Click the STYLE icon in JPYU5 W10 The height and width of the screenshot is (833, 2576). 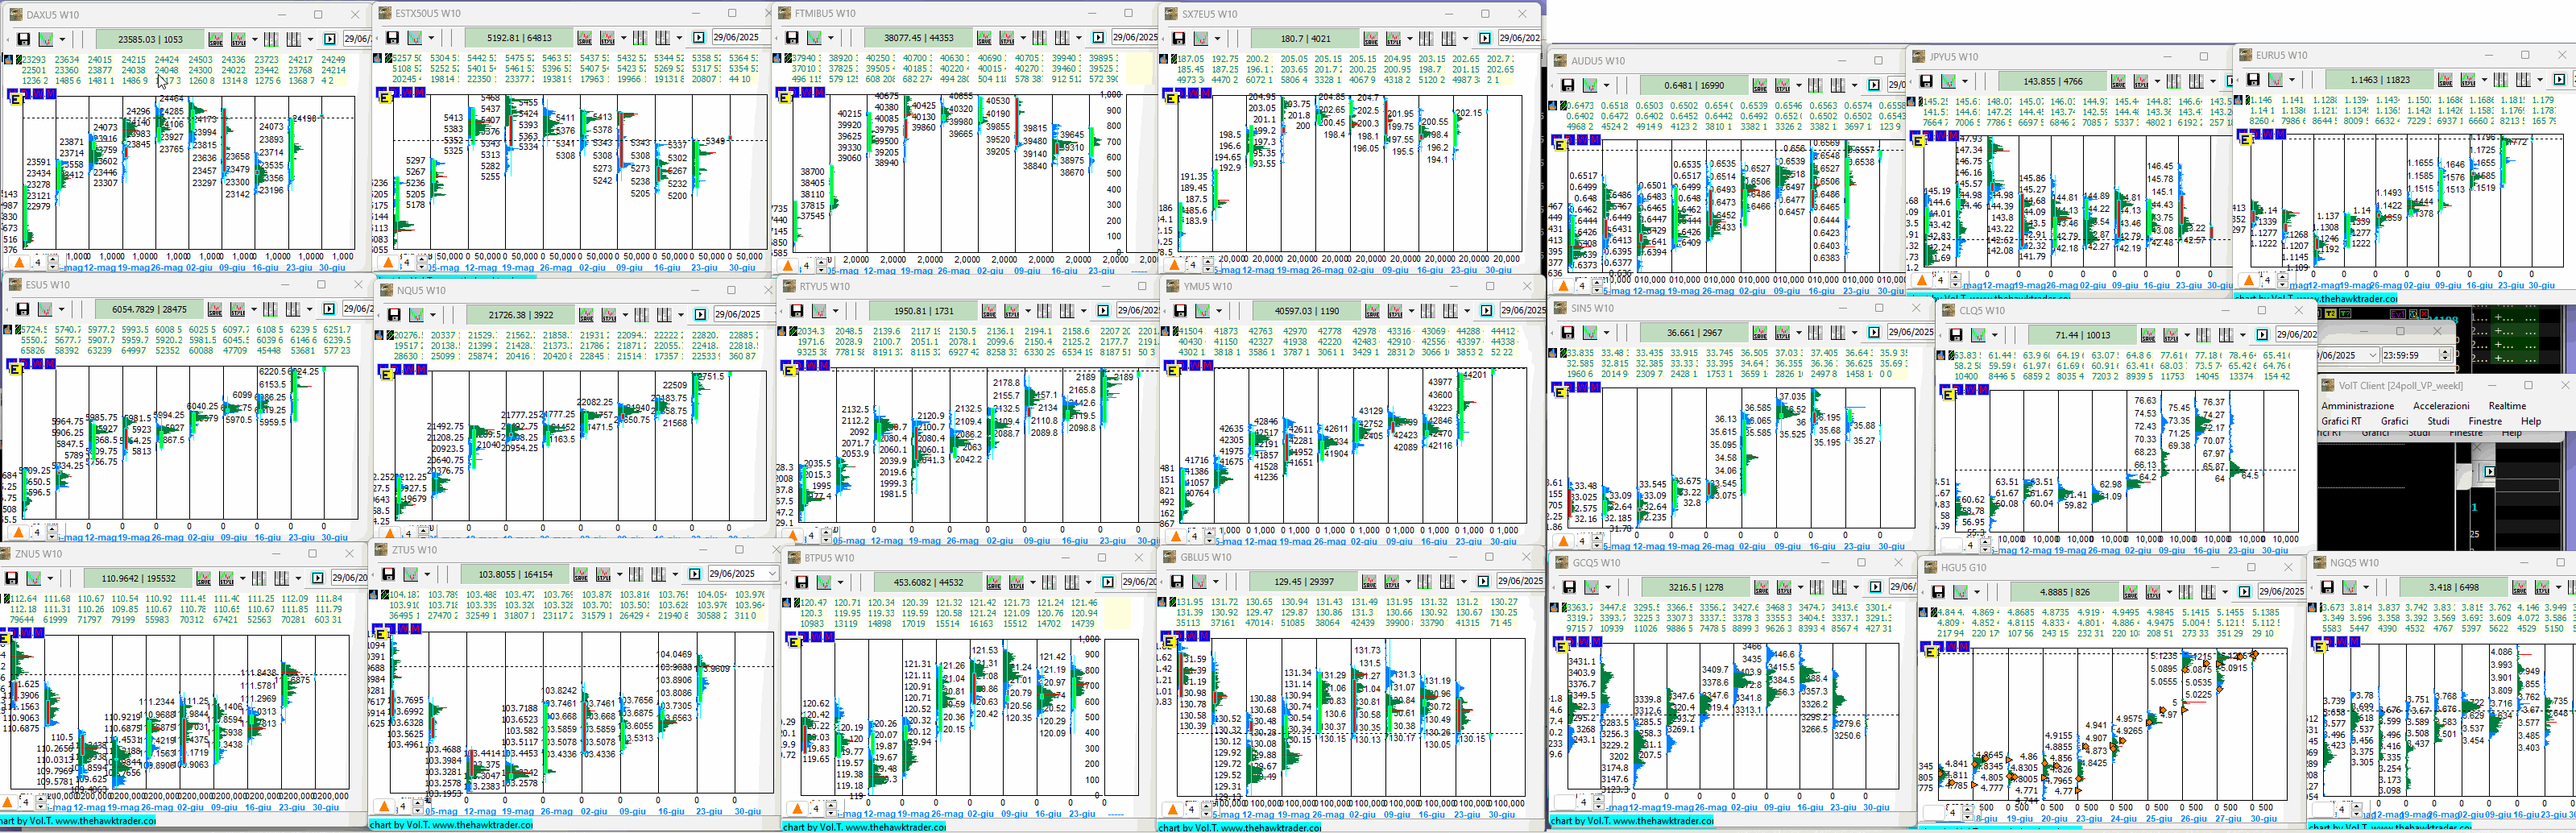[2141, 81]
